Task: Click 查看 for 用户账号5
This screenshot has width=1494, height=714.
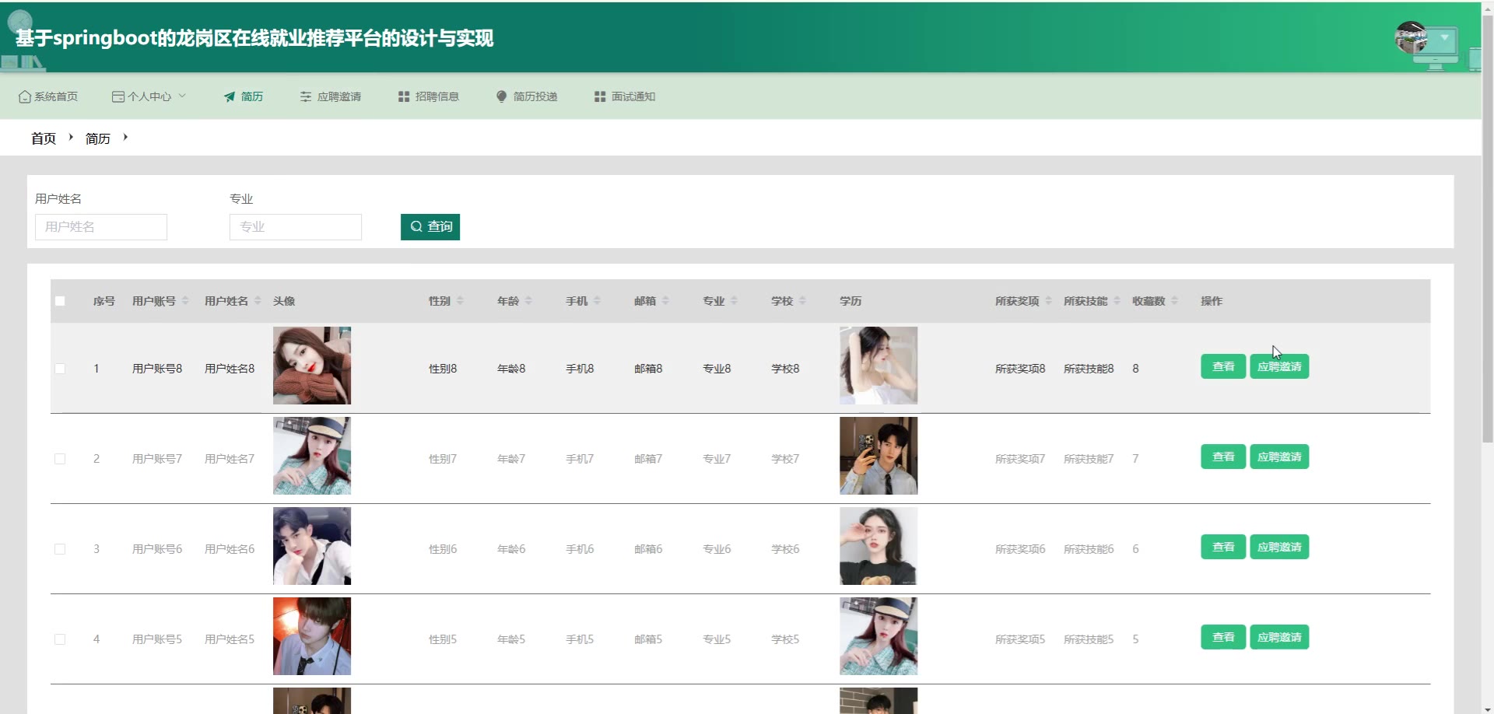Action: point(1223,637)
